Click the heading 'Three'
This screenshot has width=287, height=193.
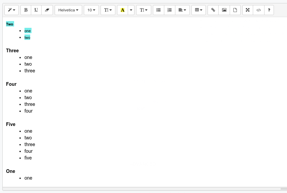12,51
